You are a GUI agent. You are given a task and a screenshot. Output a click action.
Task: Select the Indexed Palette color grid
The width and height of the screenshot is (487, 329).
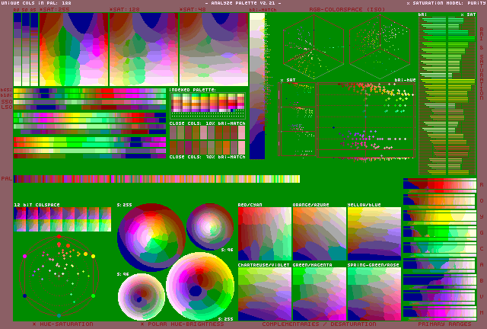point(207,103)
